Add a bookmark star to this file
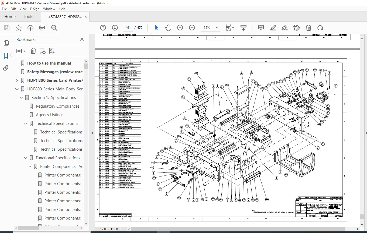The image size is (367, 233). [19, 28]
